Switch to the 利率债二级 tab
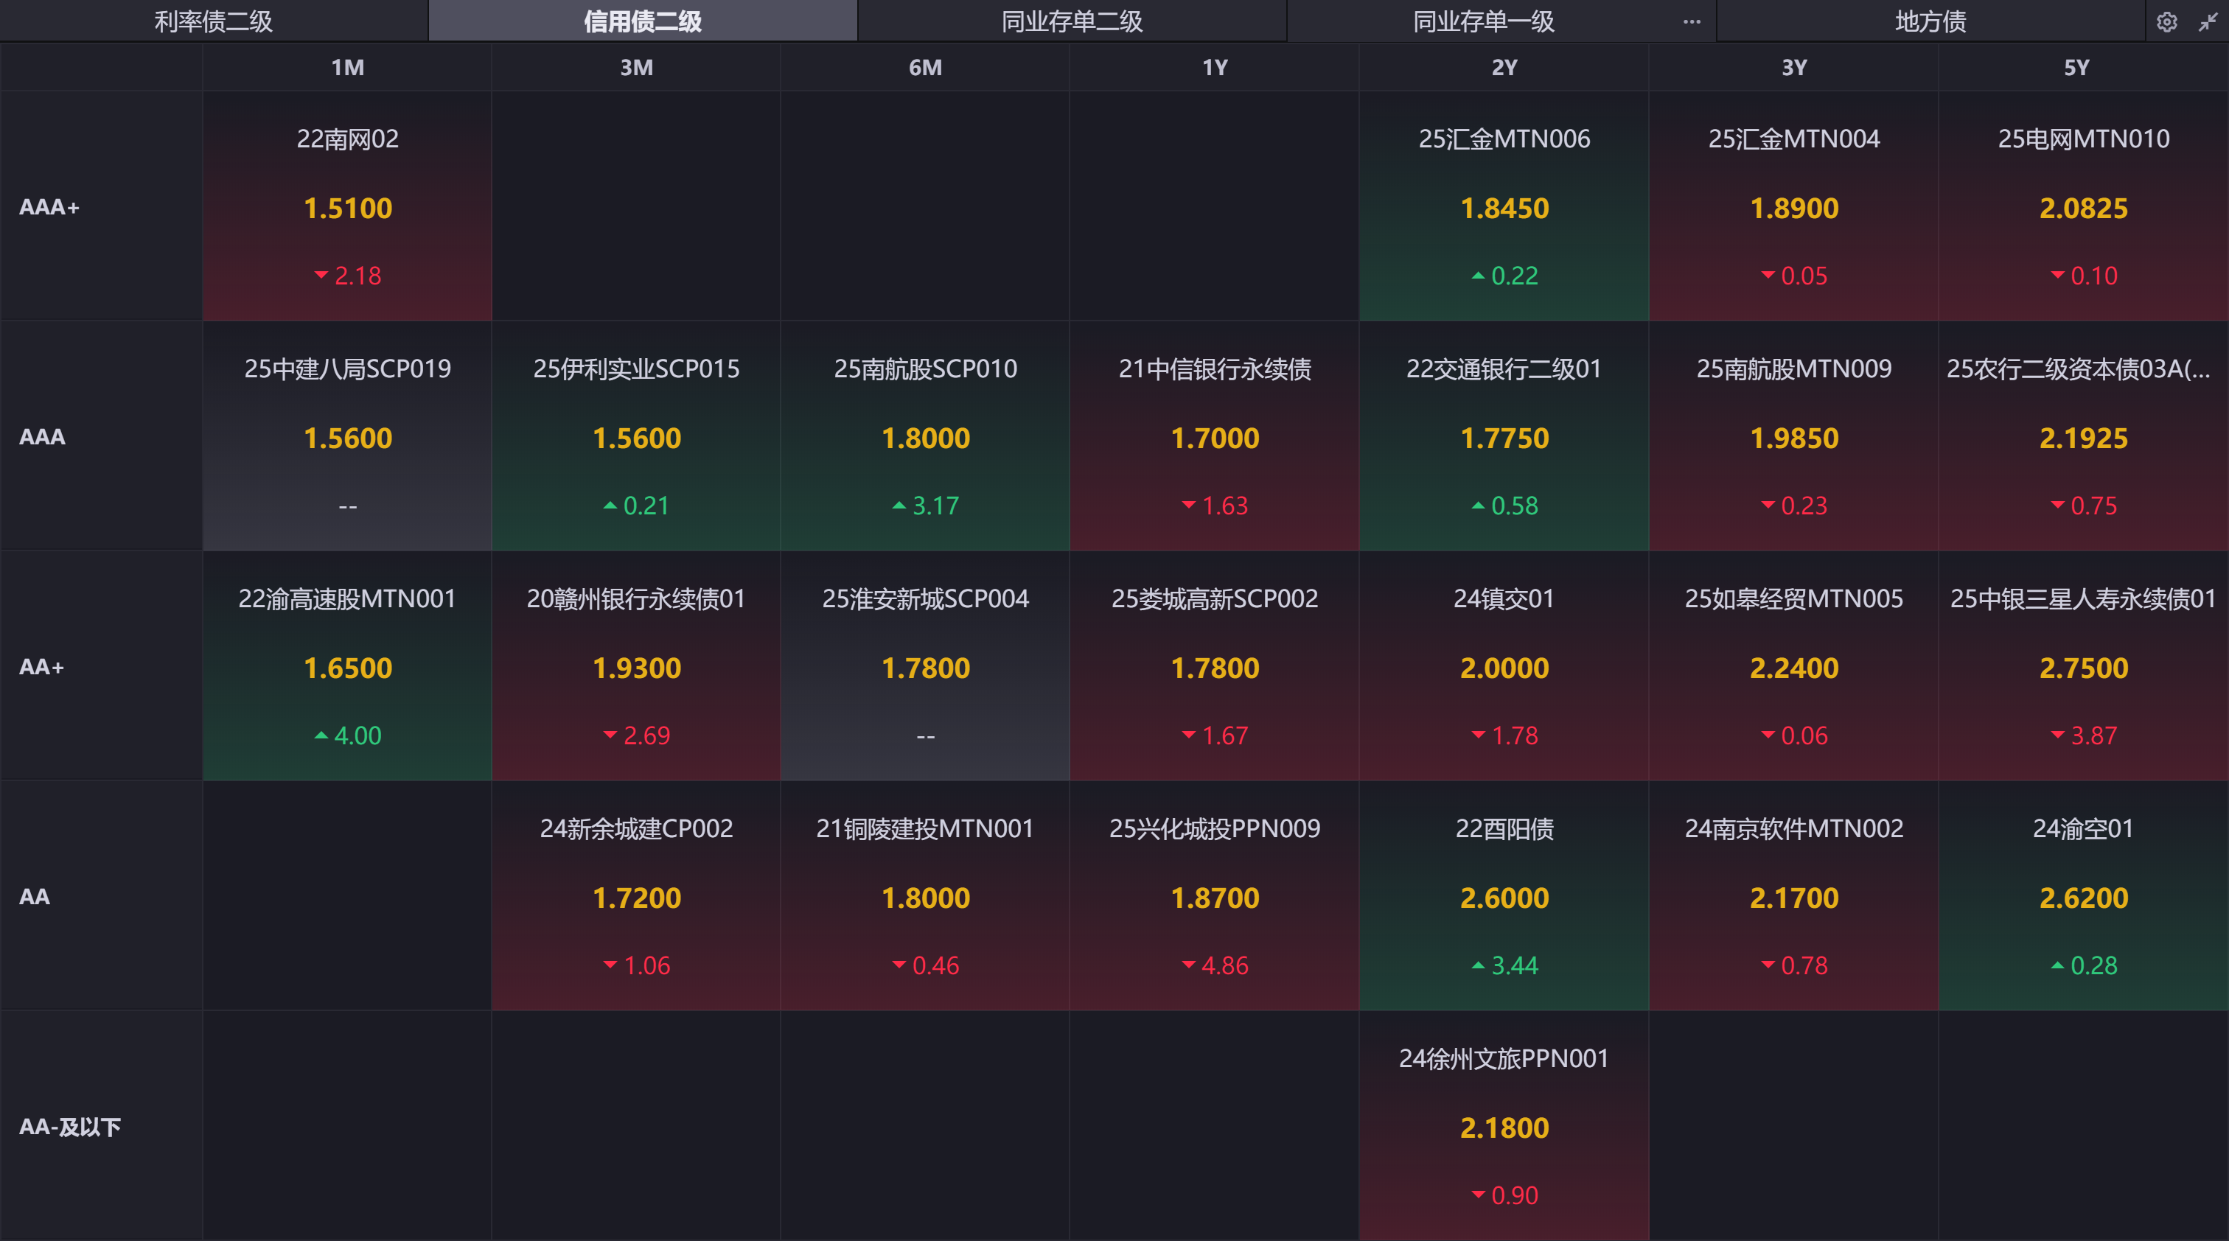 pos(214,21)
